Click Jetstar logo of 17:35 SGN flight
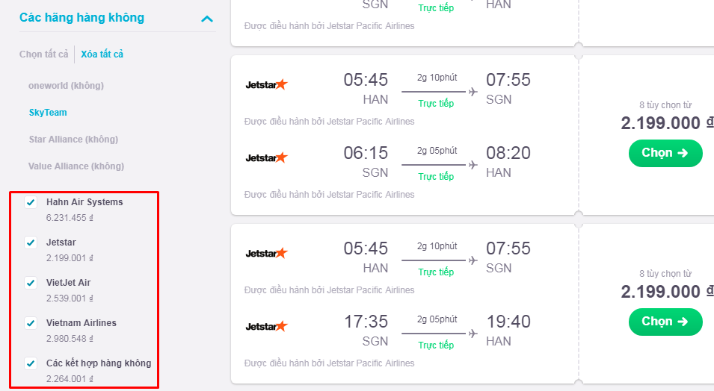Screen dimensions: 714x391 coord(266,326)
